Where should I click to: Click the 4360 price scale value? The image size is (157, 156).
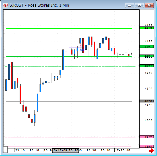148,120
